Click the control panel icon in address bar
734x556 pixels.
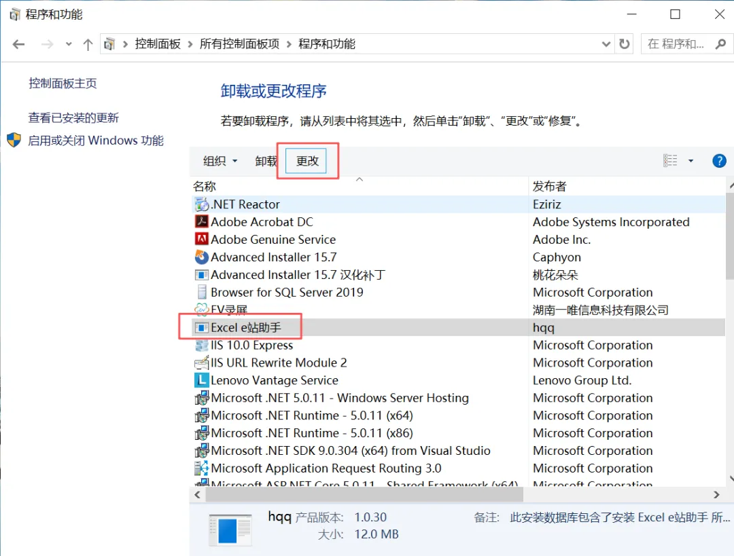(x=109, y=44)
